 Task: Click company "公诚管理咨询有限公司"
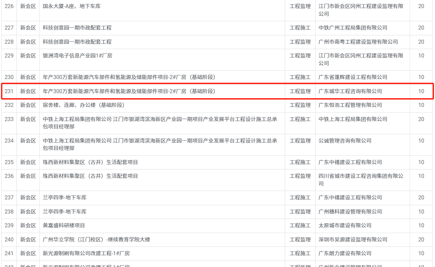[x=345, y=141]
